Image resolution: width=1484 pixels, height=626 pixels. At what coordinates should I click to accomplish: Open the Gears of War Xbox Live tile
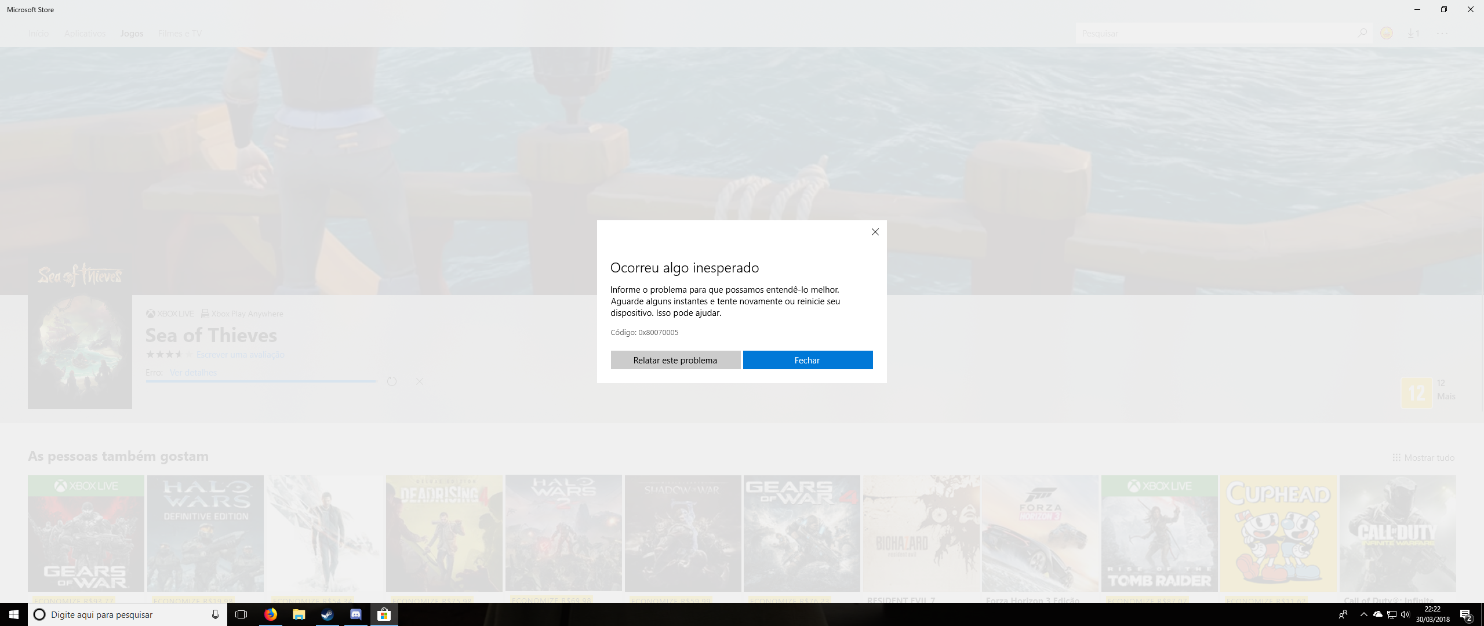point(86,533)
